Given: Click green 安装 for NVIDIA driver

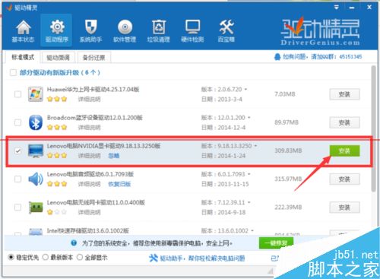Looking at the screenshot, I should 344,151.
